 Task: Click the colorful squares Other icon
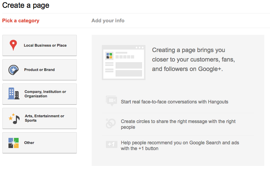[x=13, y=143]
